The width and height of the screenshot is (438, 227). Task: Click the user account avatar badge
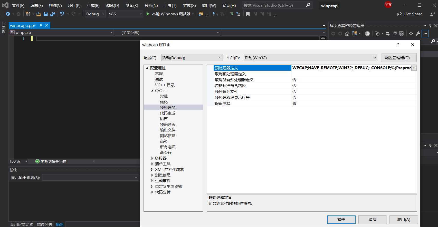(388, 5)
